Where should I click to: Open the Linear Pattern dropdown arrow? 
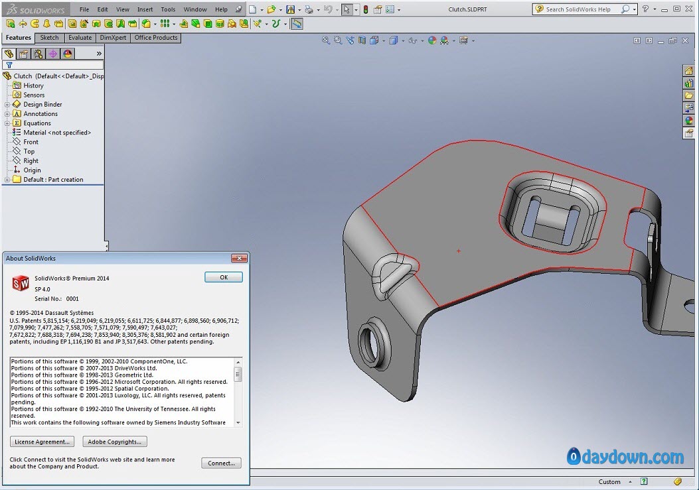174,24
